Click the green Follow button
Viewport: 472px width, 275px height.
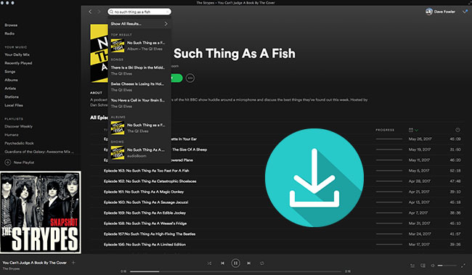coord(176,78)
